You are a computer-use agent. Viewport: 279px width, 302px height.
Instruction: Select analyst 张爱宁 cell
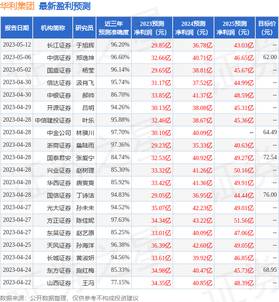85,158
